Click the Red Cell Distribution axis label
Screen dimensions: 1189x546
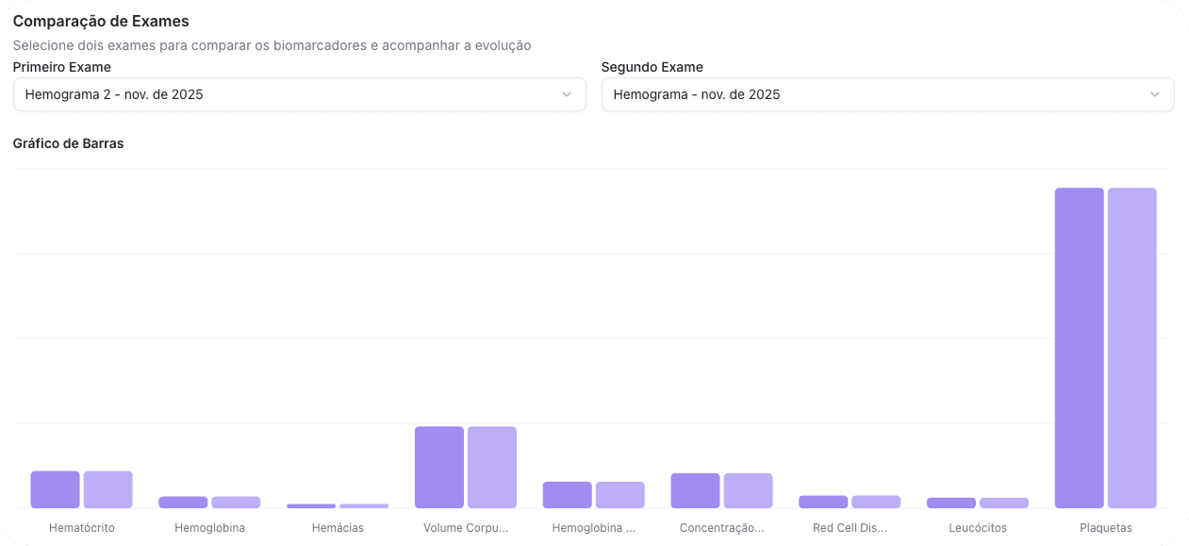[x=850, y=528]
